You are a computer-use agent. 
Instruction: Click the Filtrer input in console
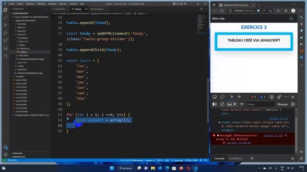coord(260,104)
